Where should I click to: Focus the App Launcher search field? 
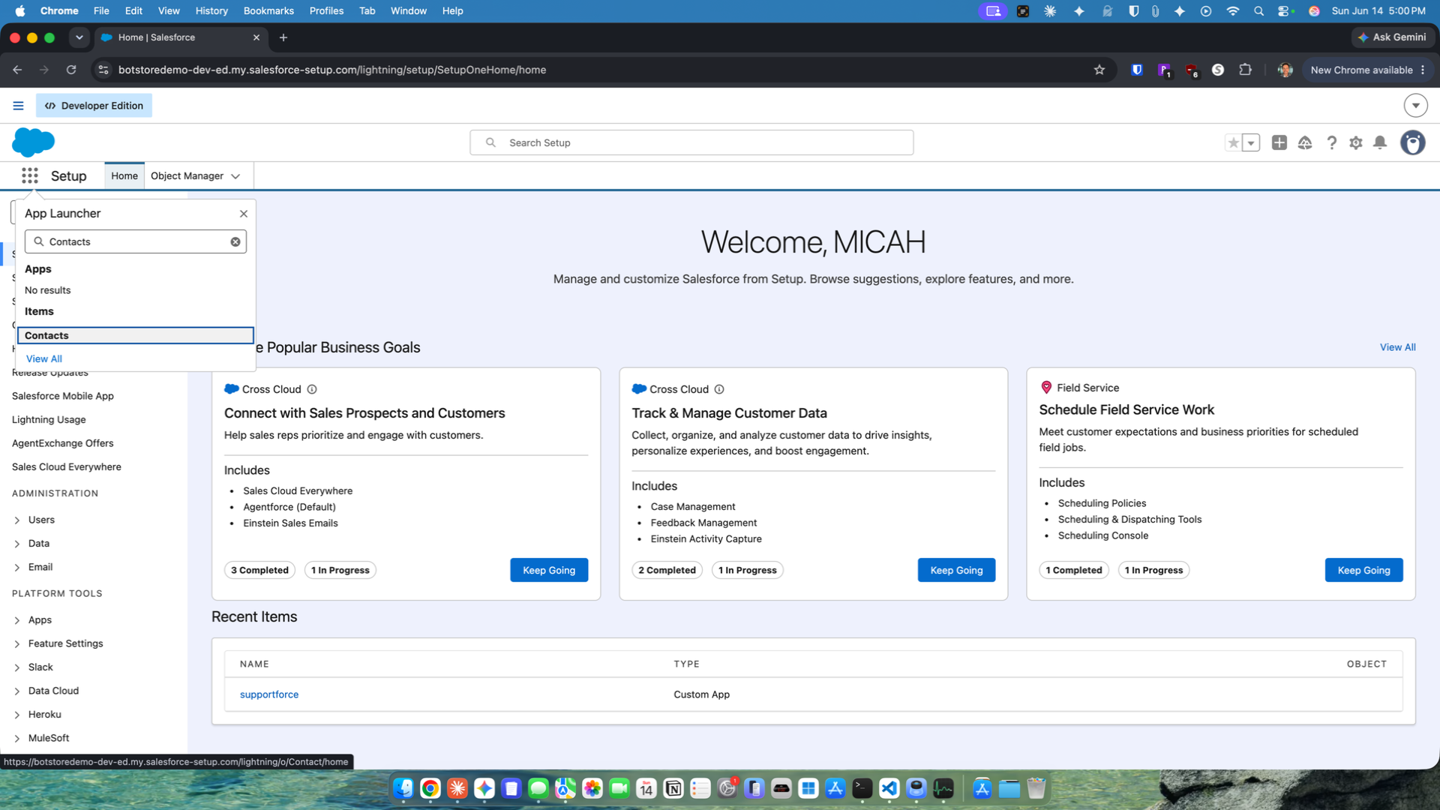click(136, 241)
